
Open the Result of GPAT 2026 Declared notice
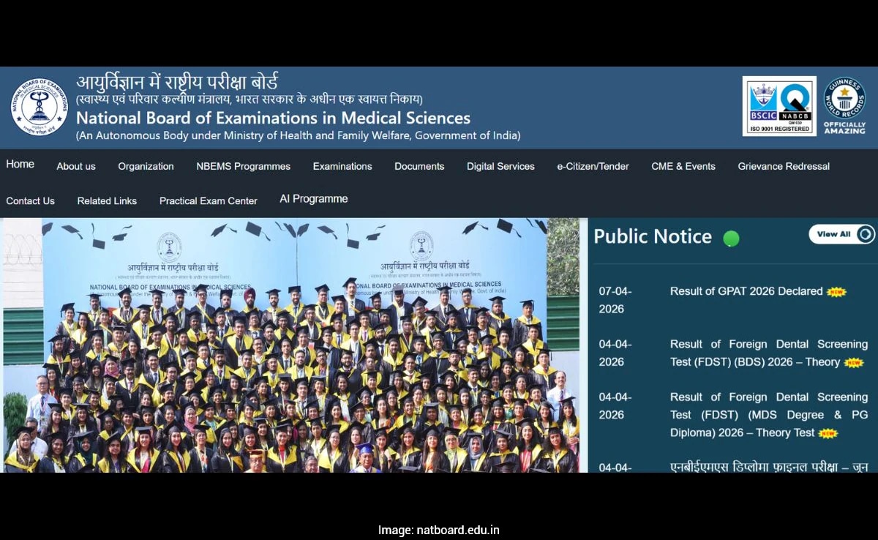(x=747, y=291)
